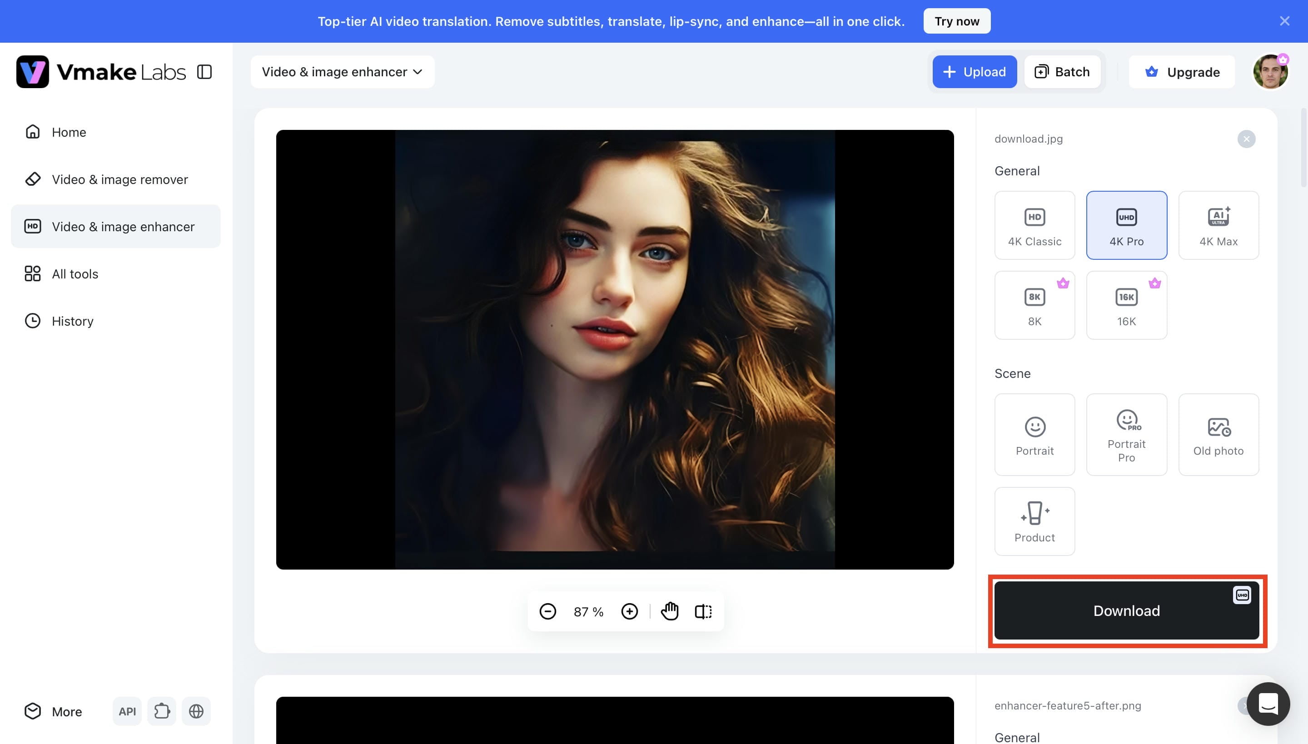Remove download.jpg from the list
The width and height of the screenshot is (1308, 744).
(1246, 139)
